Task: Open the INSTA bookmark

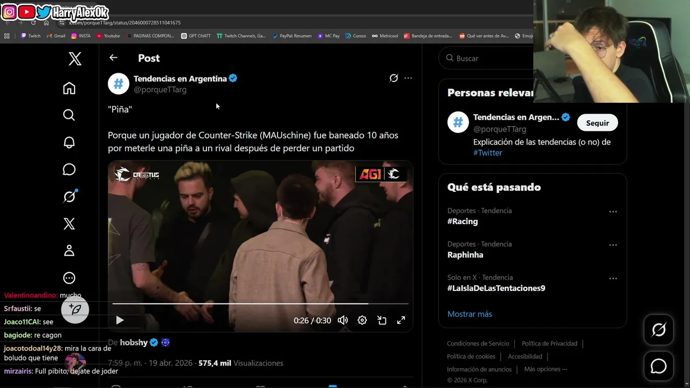Action: [81, 36]
